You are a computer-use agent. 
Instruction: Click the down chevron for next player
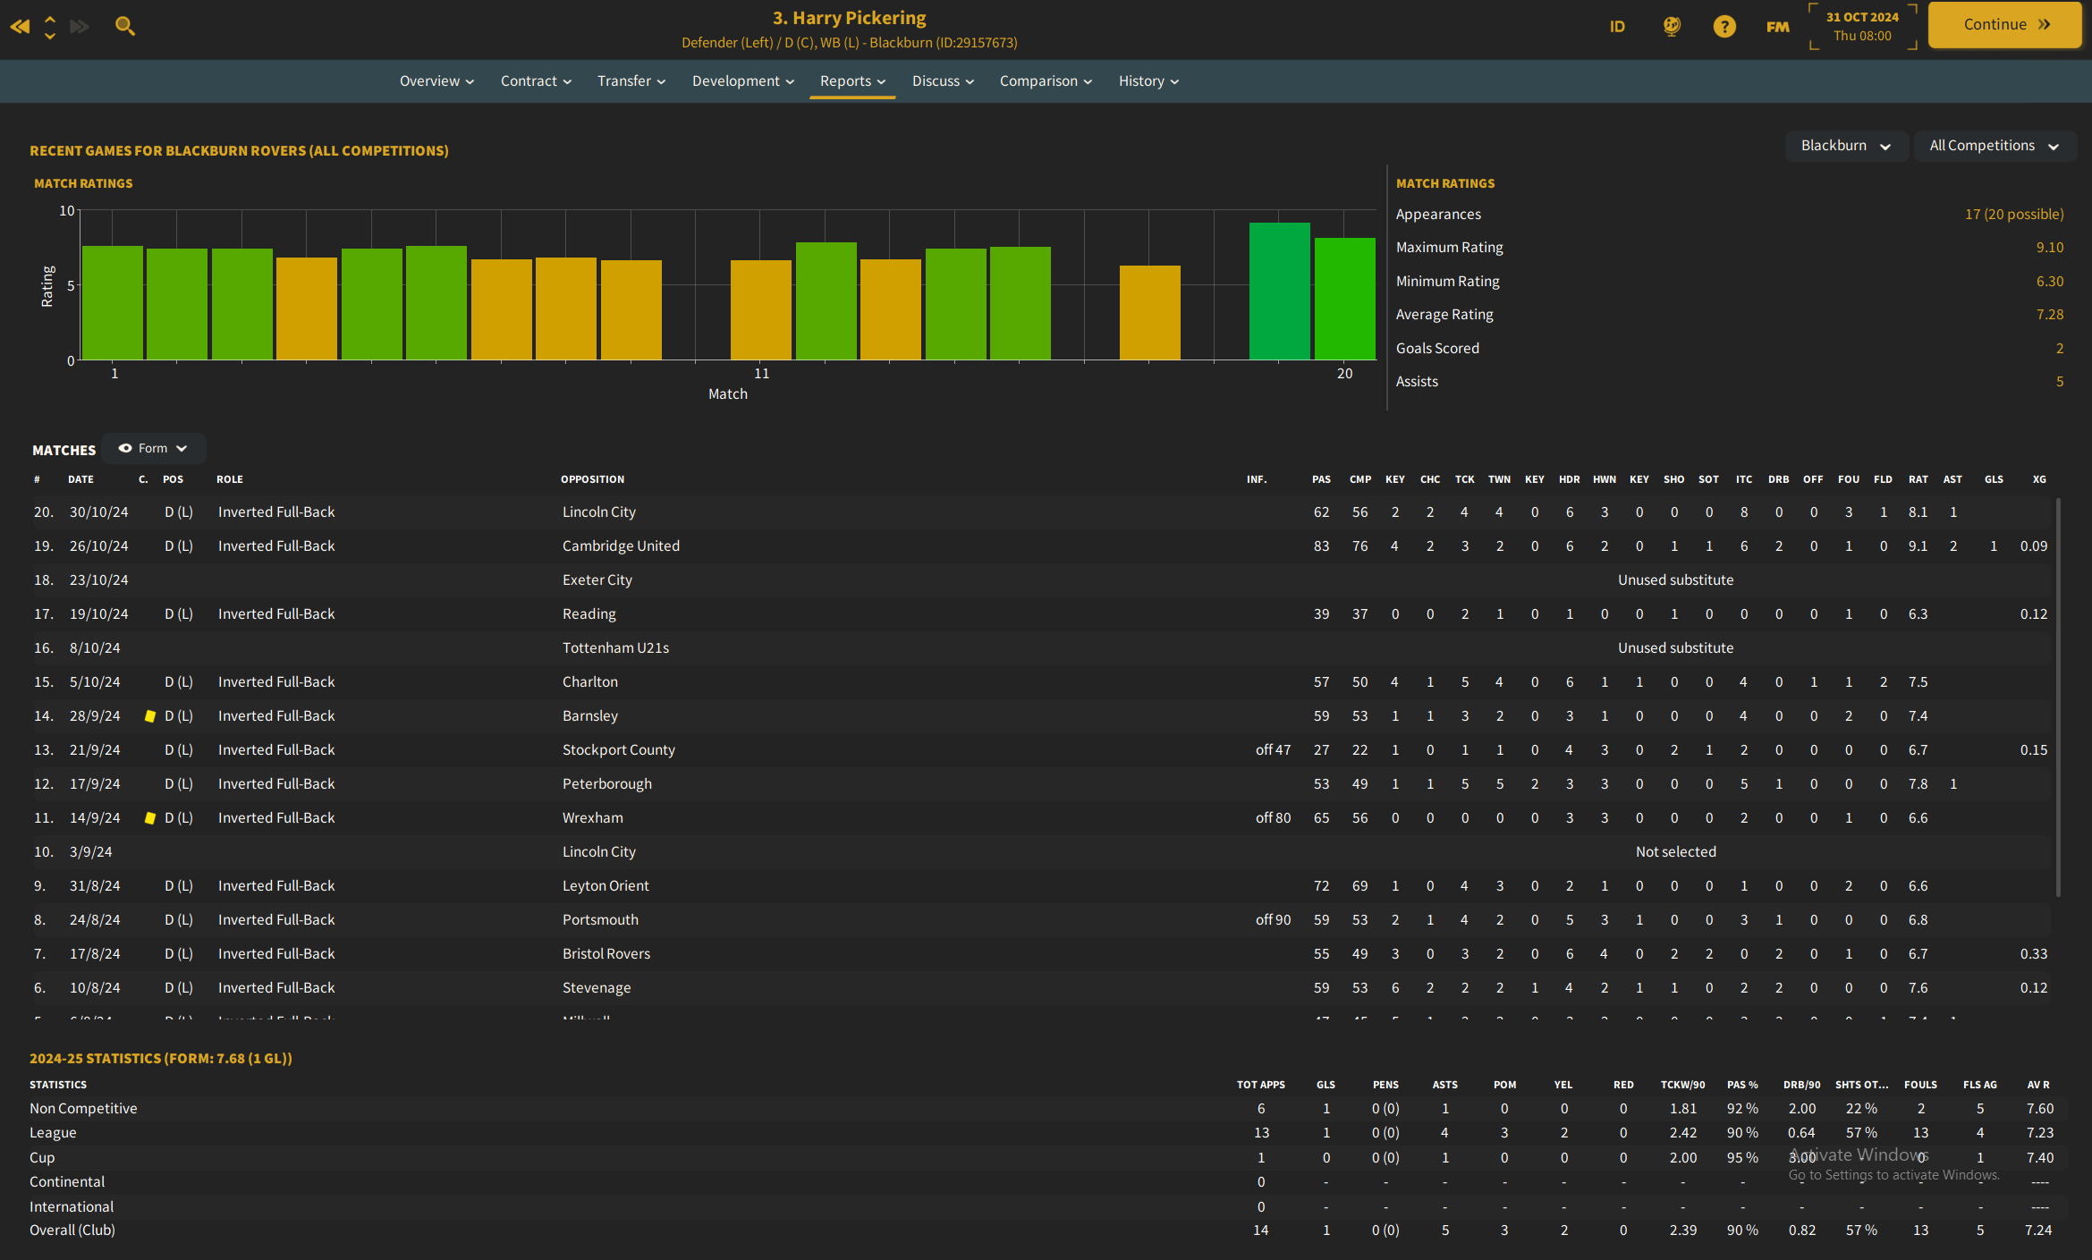[x=50, y=36]
